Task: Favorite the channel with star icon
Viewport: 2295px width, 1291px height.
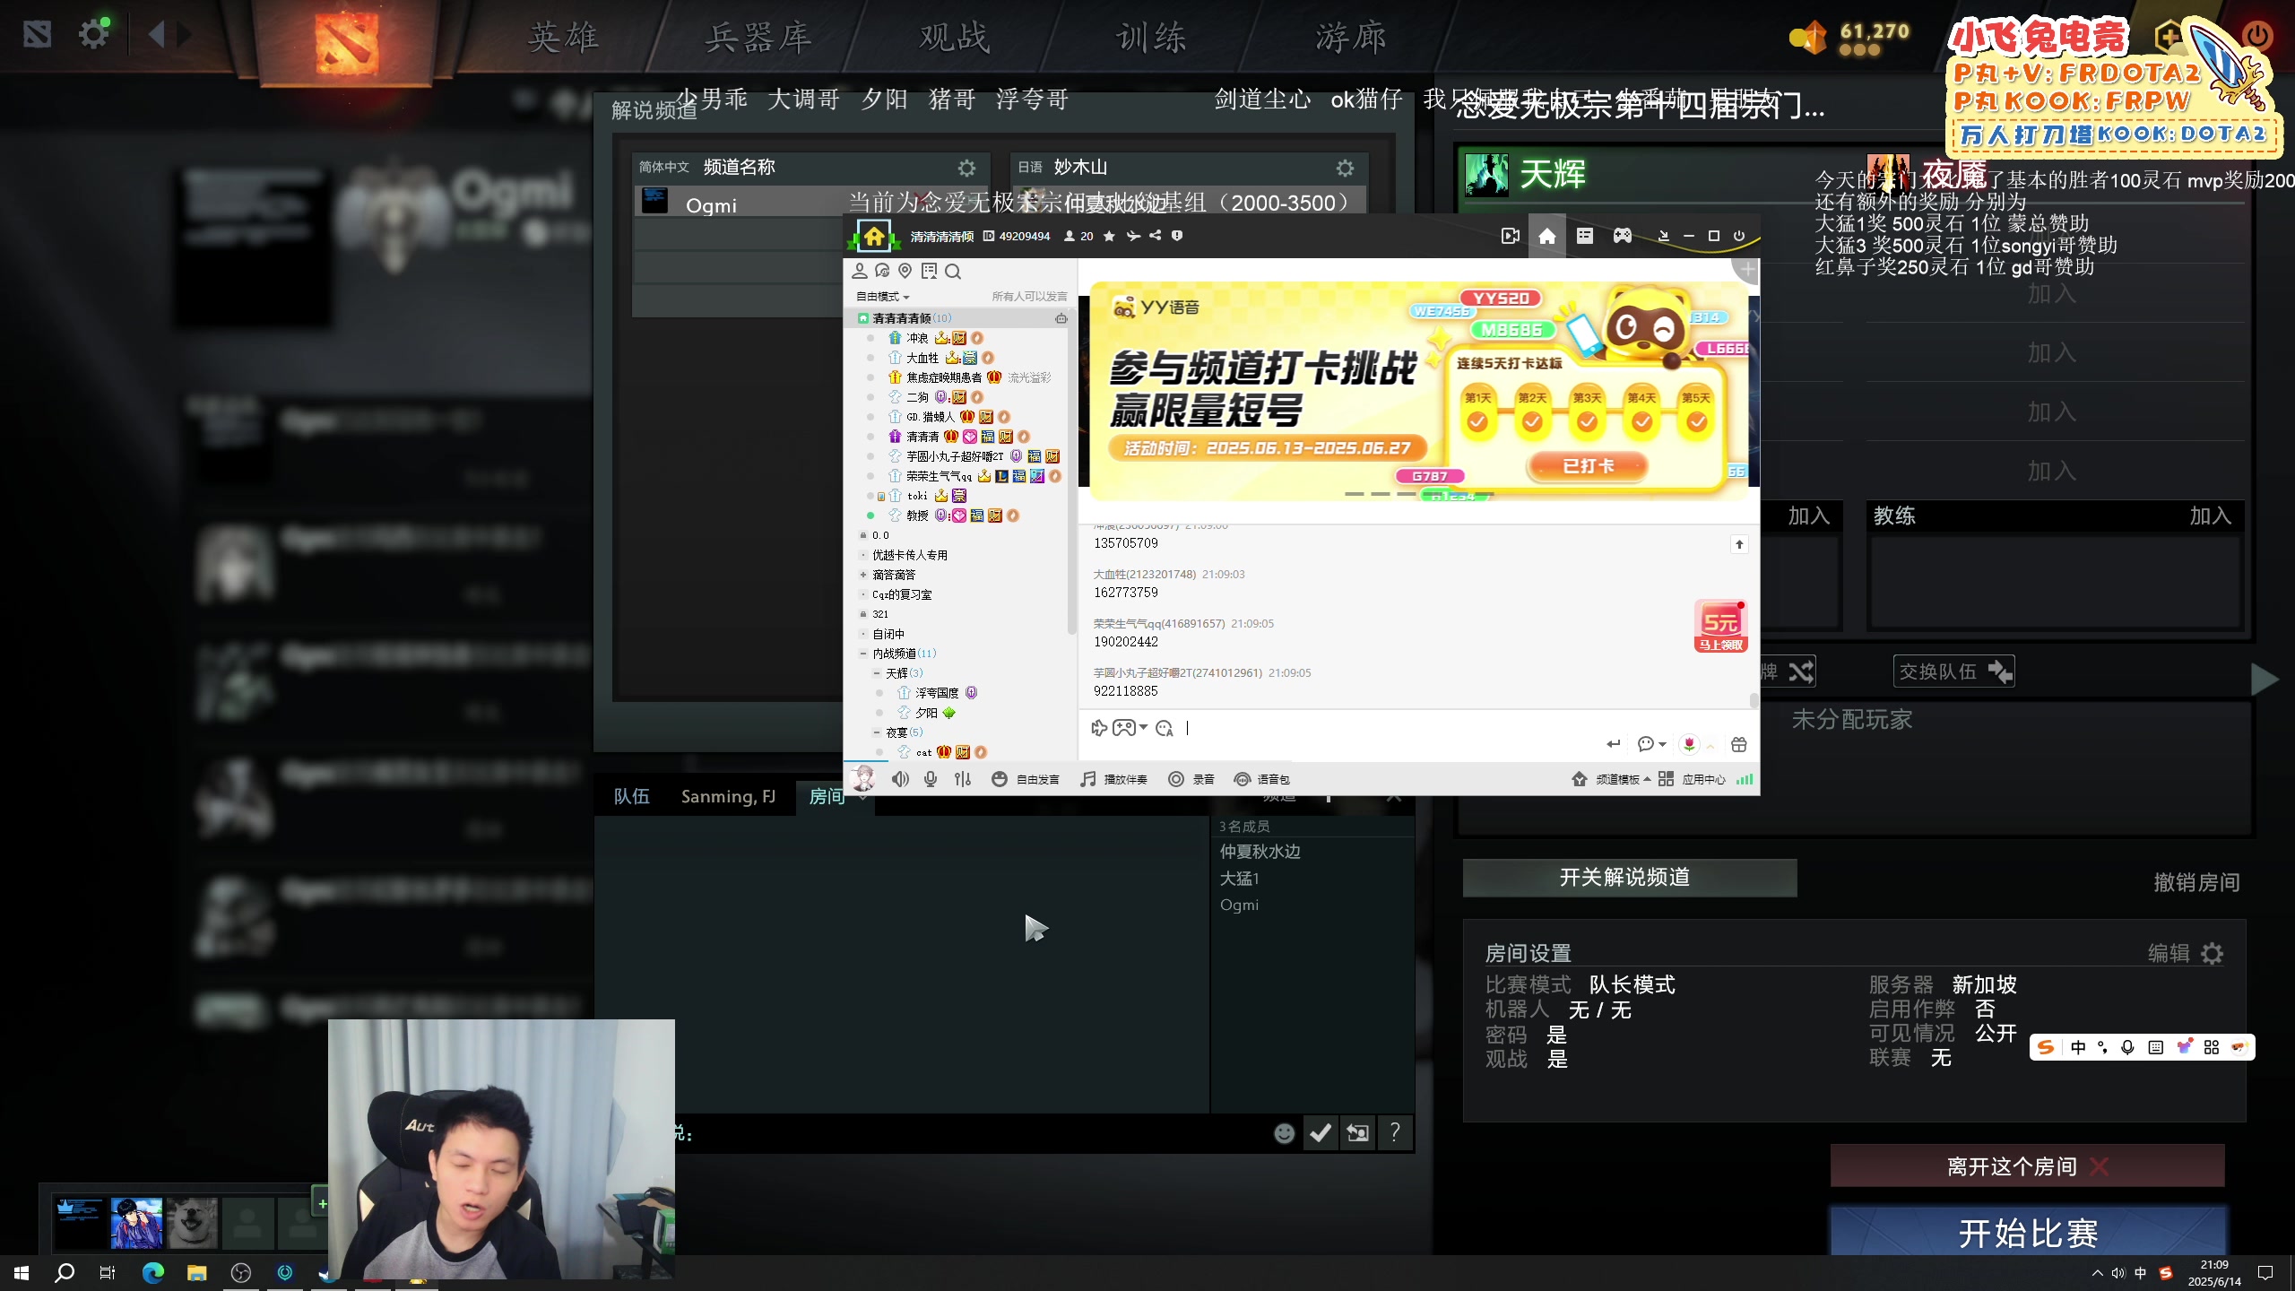Action: (x=1109, y=236)
